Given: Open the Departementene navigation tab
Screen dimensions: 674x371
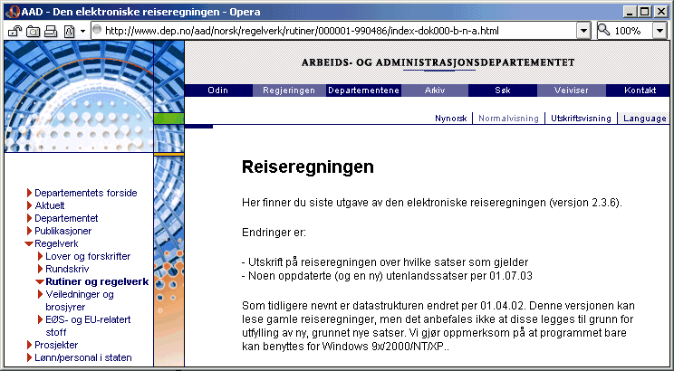Looking at the screenshot, I should tap(363, 90).
